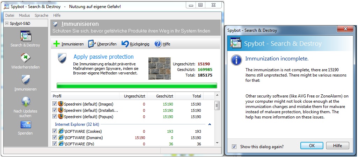Click shield icon in Immunisieren header
359x159 pixels.
pos(55,24)
